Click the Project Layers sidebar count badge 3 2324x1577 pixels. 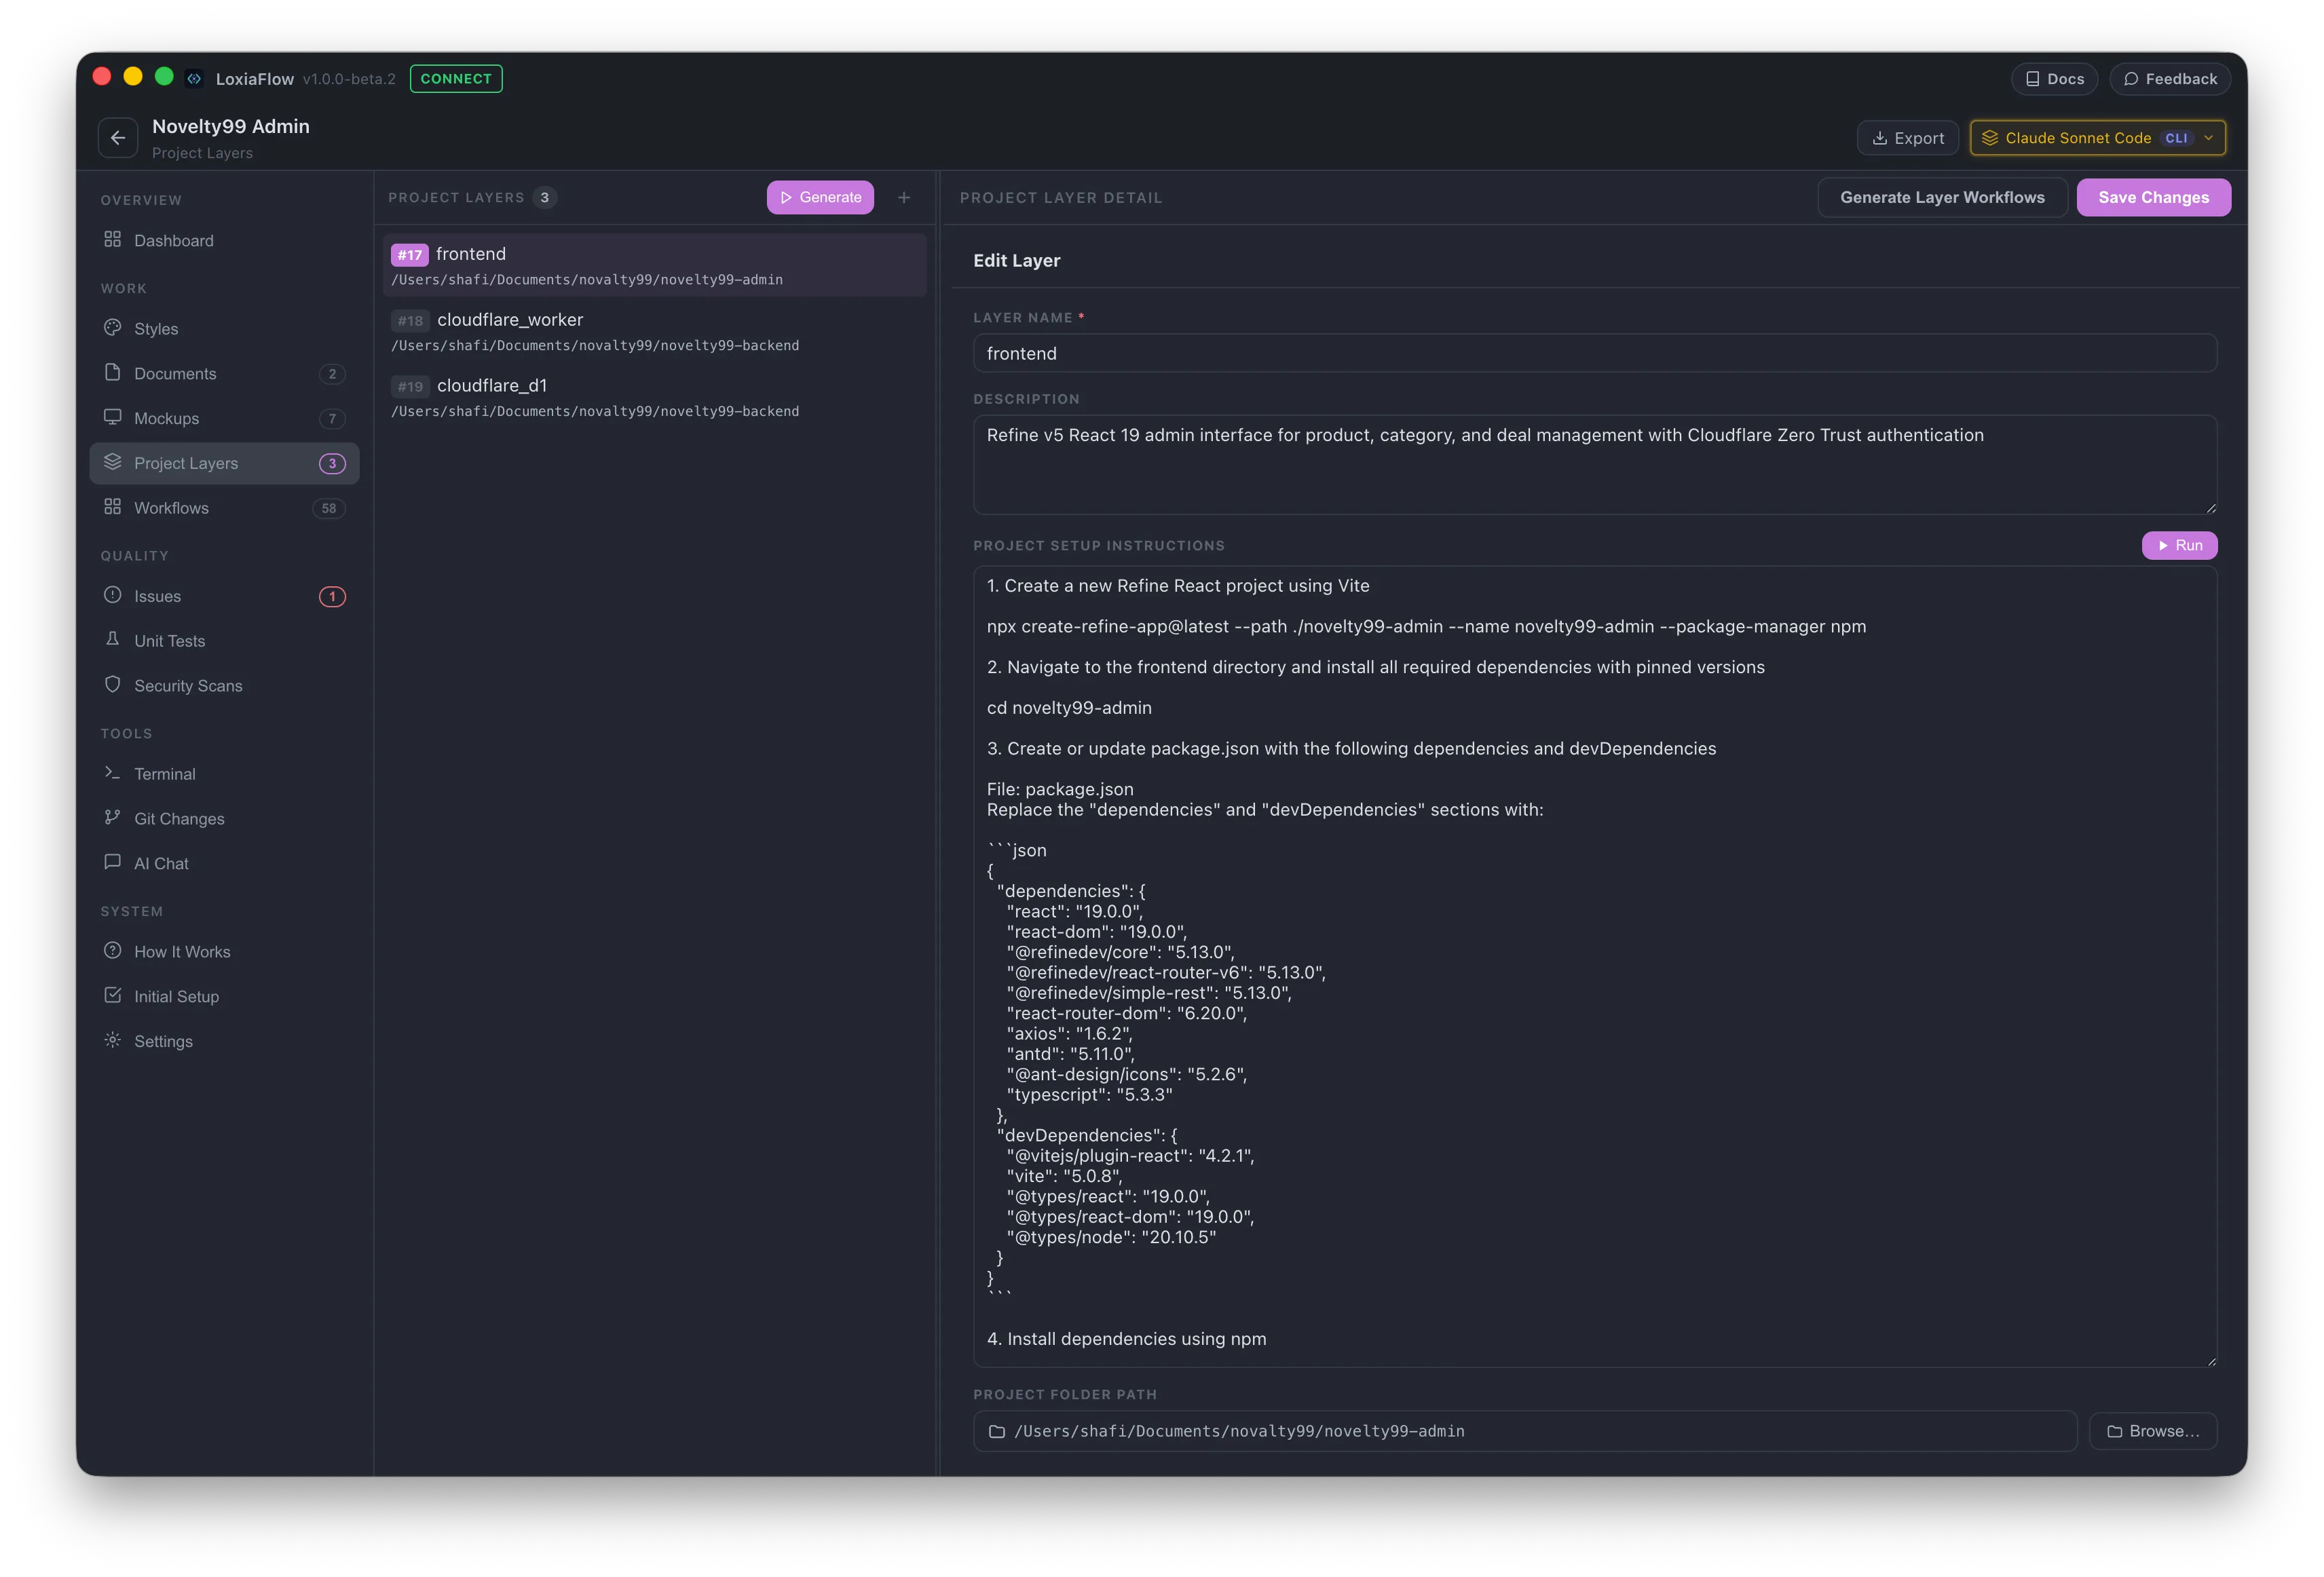(332, 464)
